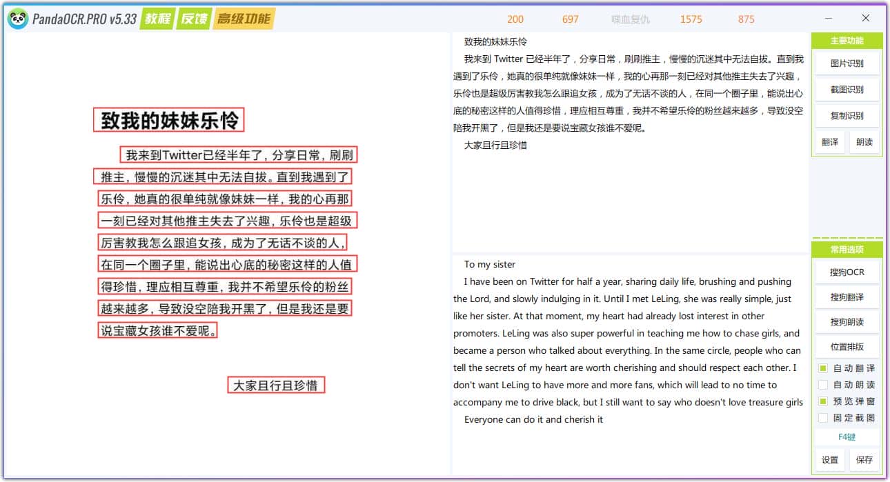
Task: Disable the 自动翻译 checkbox
Action: [x=823, y=368]
